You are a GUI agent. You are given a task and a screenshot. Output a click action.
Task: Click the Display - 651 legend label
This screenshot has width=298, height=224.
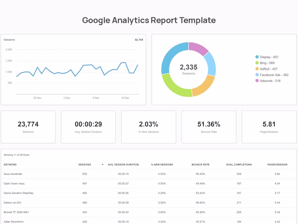(x=269, y=57)
